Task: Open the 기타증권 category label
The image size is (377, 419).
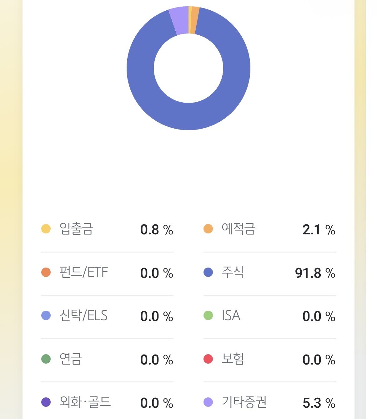Action: coord(244,402)
